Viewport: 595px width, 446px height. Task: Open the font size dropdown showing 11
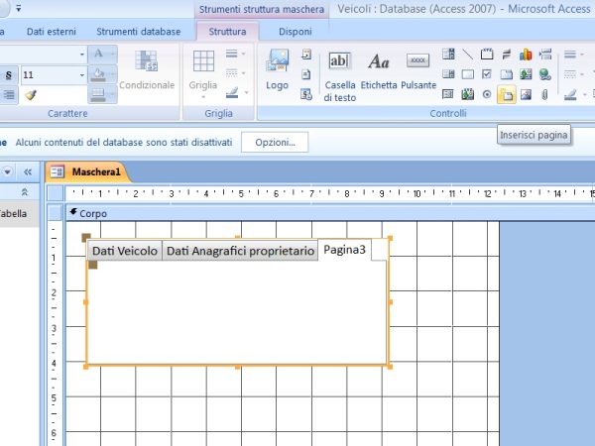tap(80, 75)
